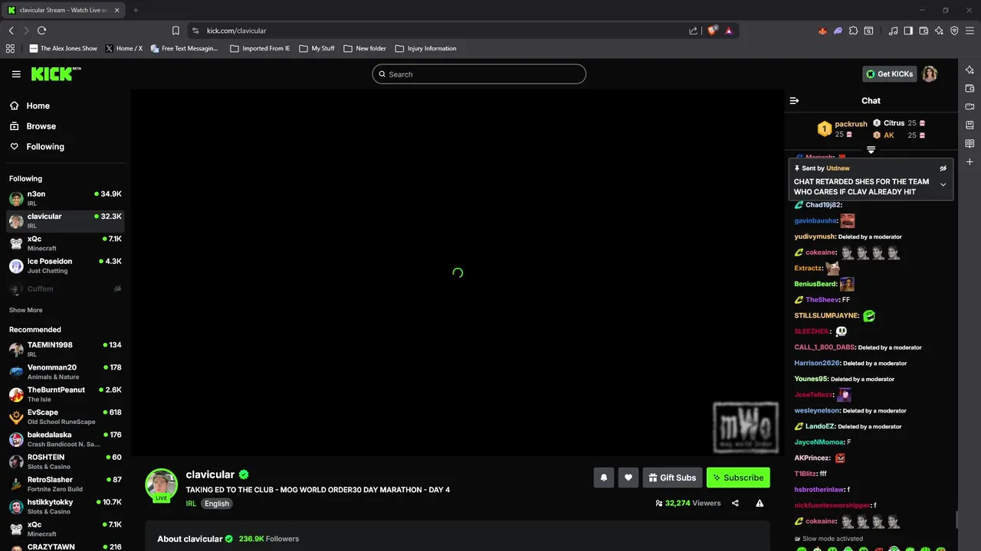Image resolution: width=981 pixels, height=551 pixels.
Task: Open Imported From IE bookmarks folder
Action: [260, 48]
